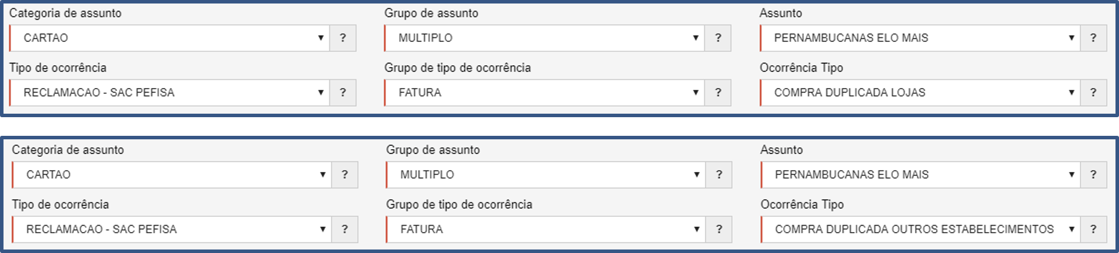Screen dimensions: 1119x253
Task: Open help for Grupo de assunto in bottom form
Action: 719,175
